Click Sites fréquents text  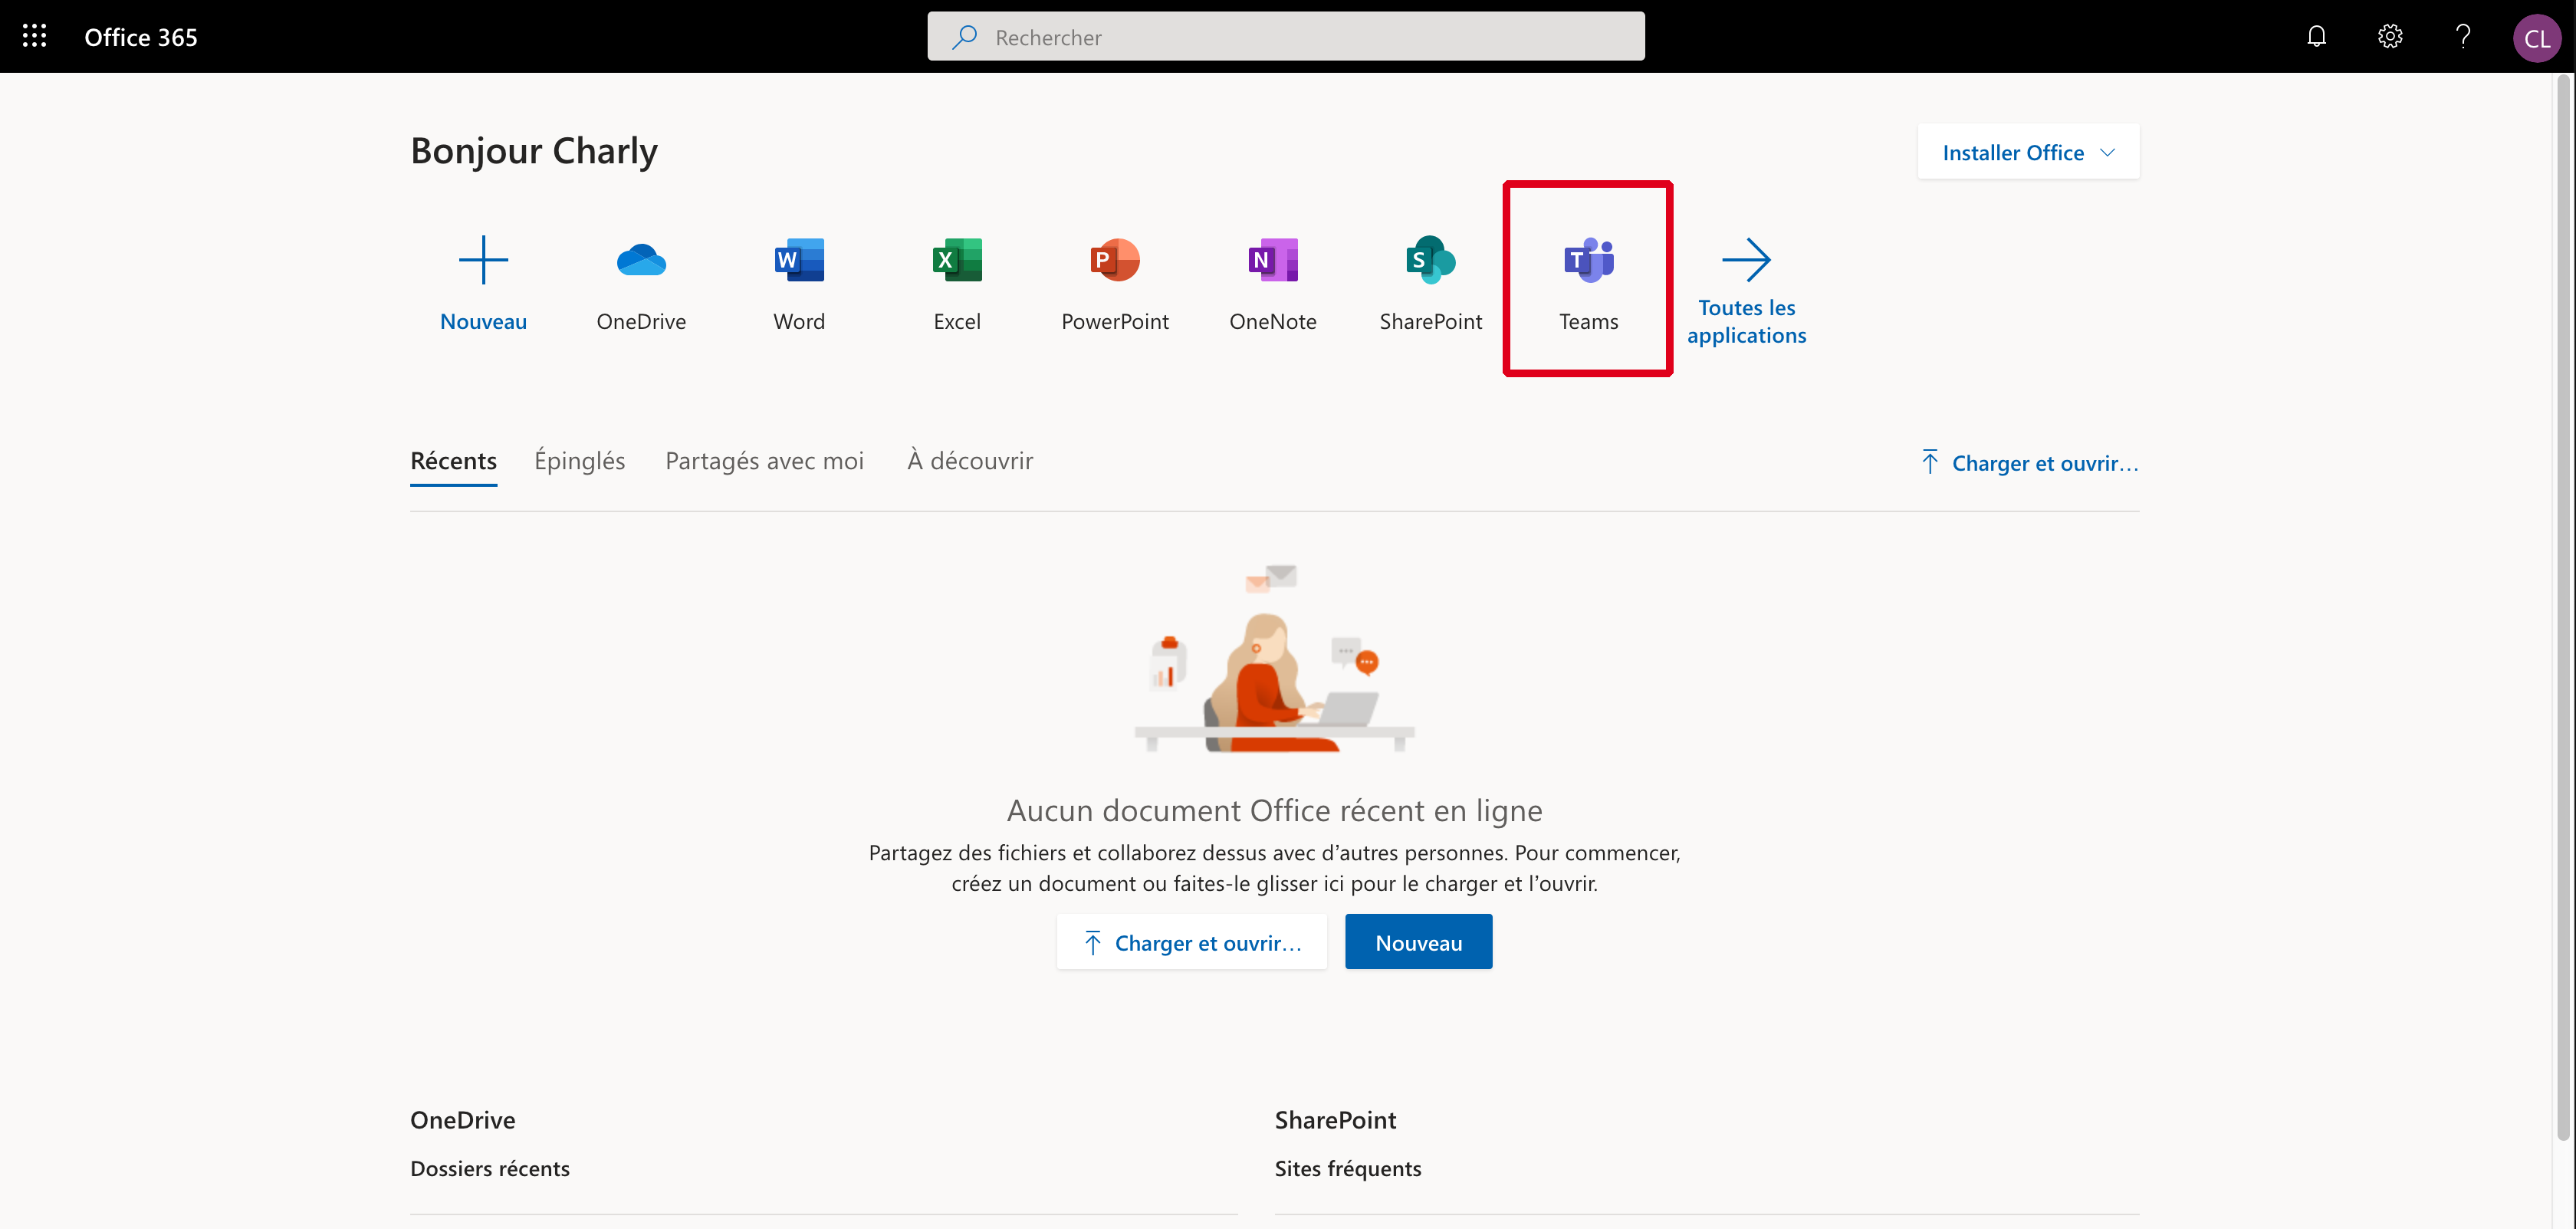point(1347,1168)
